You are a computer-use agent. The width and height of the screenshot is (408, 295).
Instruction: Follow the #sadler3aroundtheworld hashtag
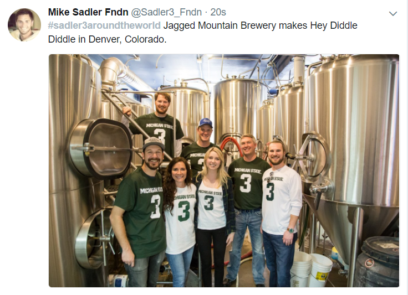[104, 25]
